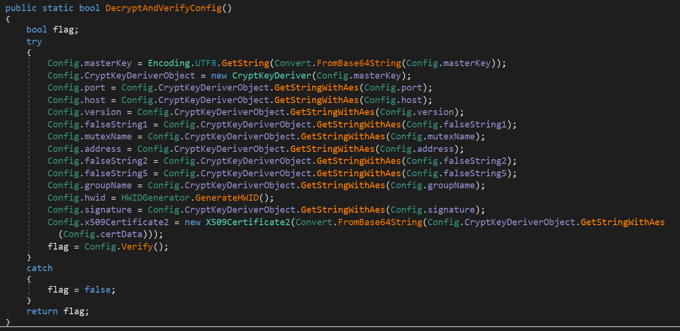The height and width of the screenshot is (331, 680).
Task: Click 'FromBase64String' on the X509Certificate2 line
Action: (380, 222)
